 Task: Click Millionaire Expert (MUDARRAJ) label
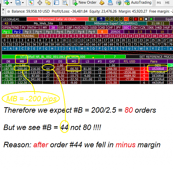tap(116, 23)
